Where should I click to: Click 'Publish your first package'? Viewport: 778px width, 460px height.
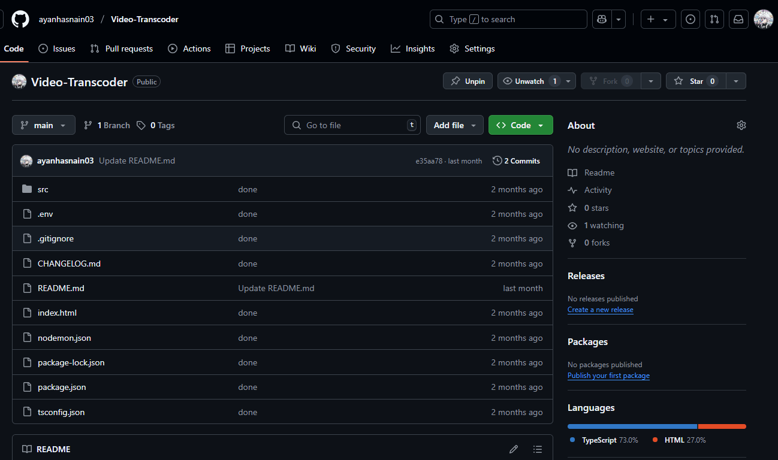(x=608, y=376)
